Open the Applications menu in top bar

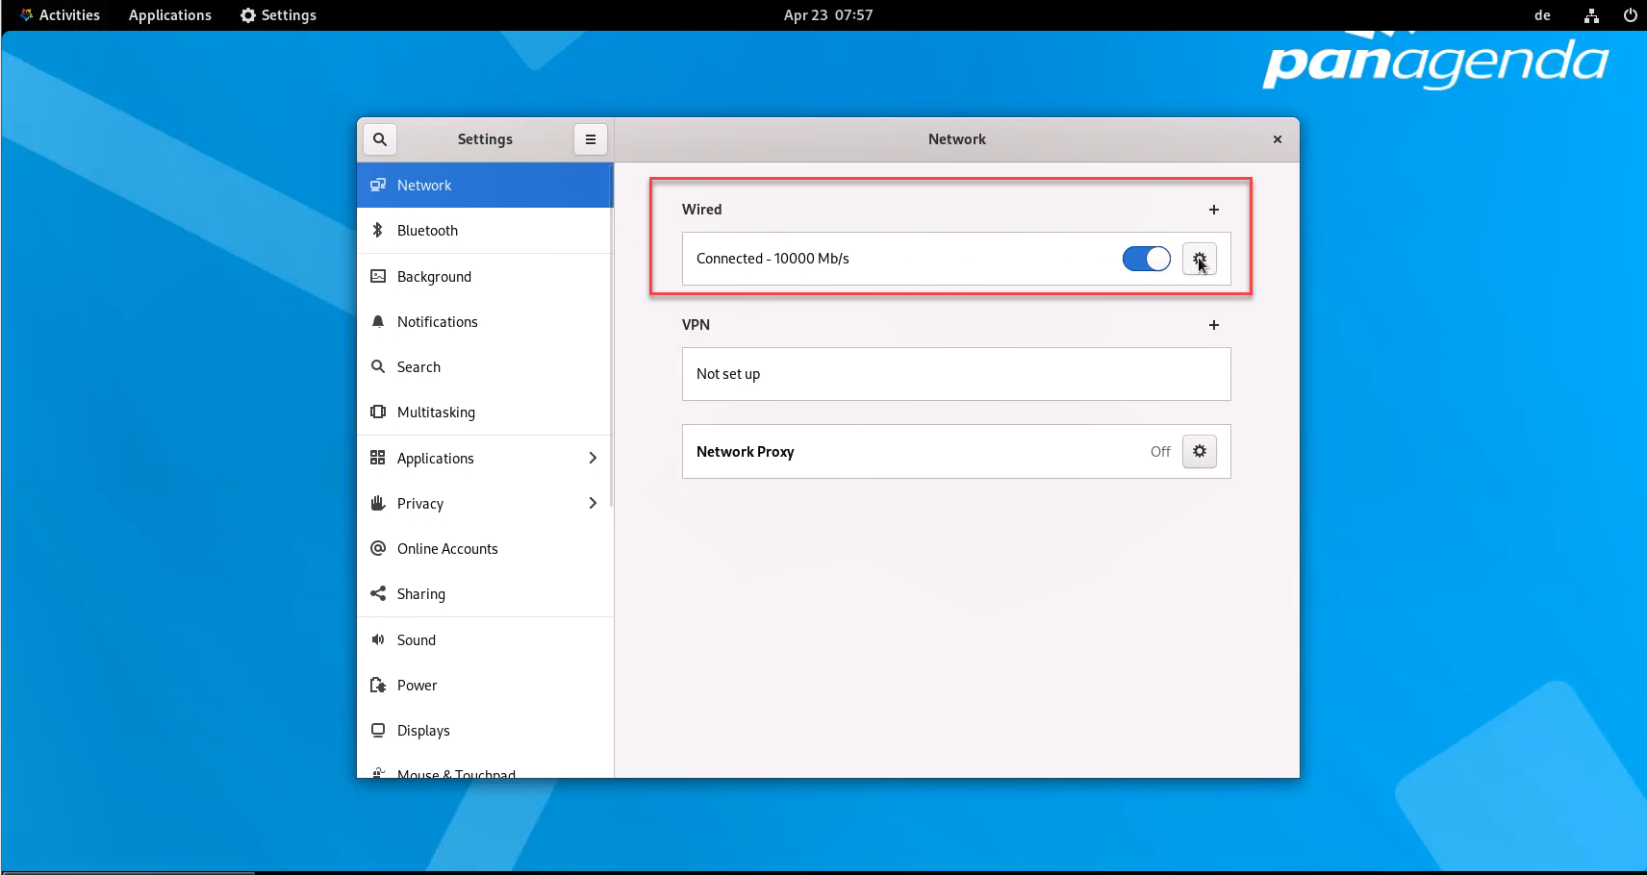(x=169, y=15)
